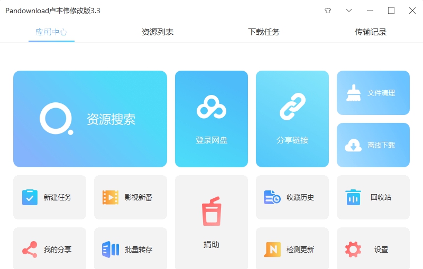Click the document clock icon for 收藏历史
The height and width of the screenshot is (269, 423).
(x=272, y=197)
